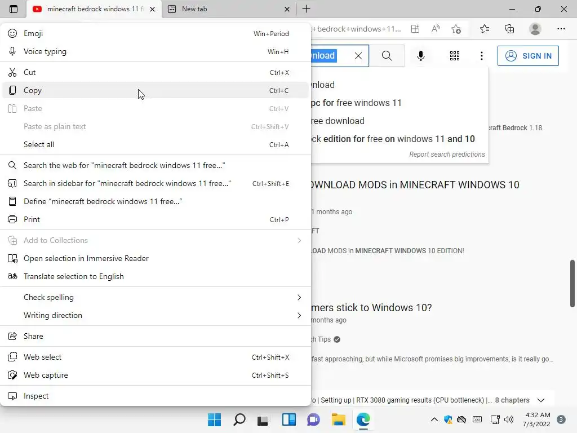Choose Web capture option

pyautogui.click(x=156, y=375)
